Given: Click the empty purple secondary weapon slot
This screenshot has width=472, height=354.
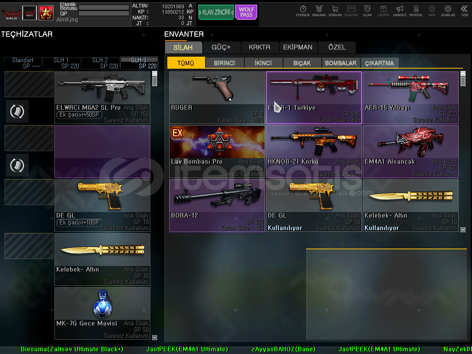Looking at the screenshot, I should (102, 151).
